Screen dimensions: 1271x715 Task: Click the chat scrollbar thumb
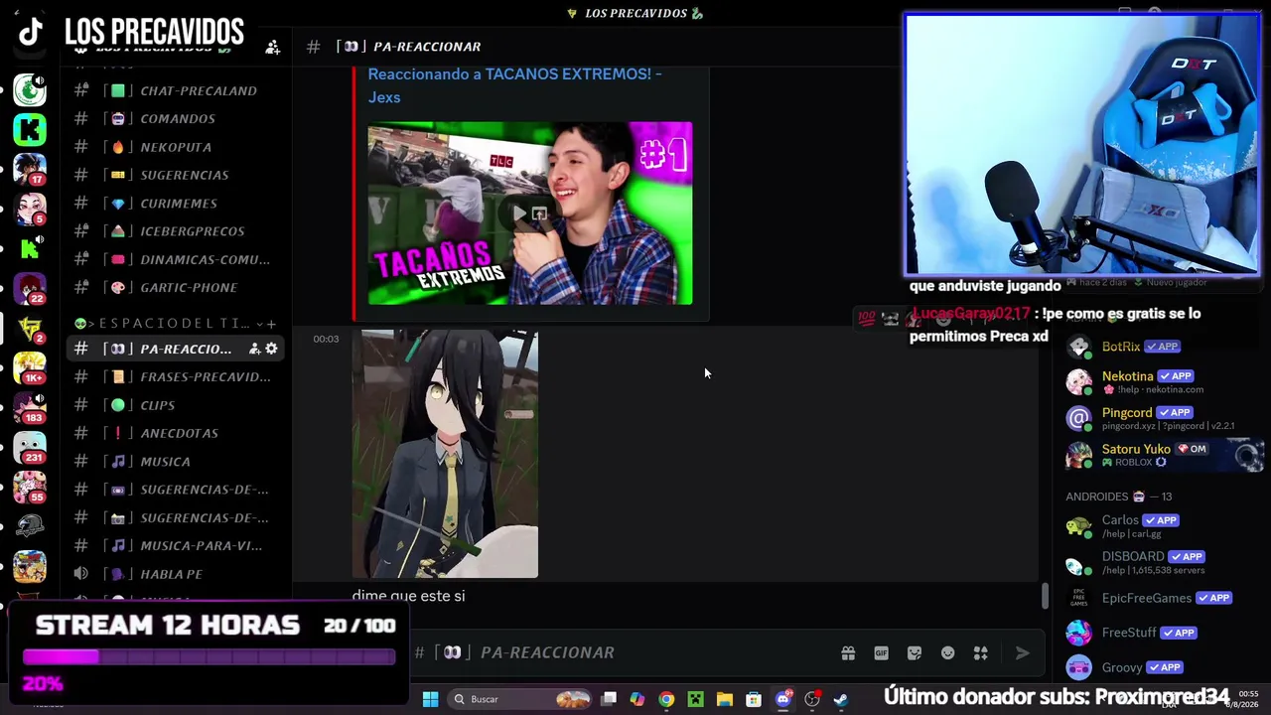click(1045, 597)
